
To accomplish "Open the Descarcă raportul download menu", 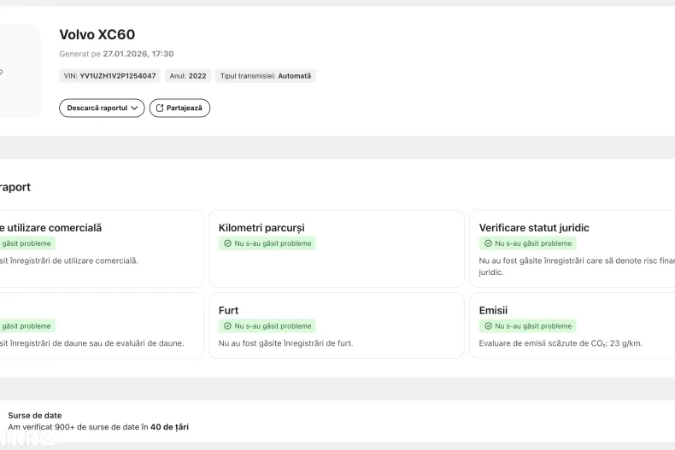I will point(97,108).
